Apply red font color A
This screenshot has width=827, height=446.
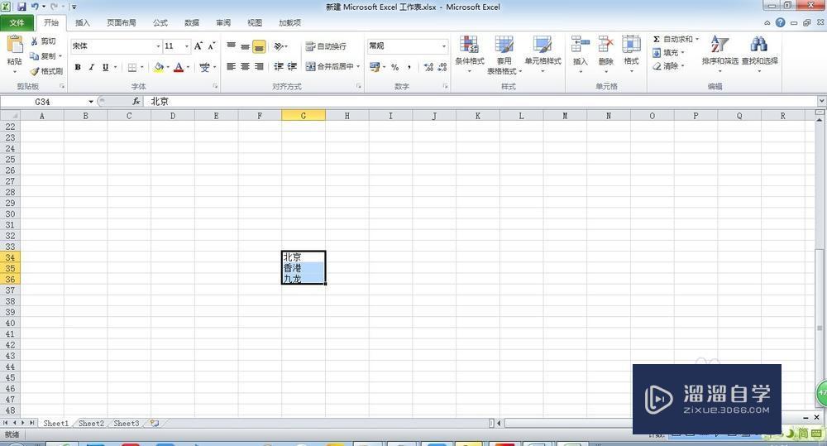click(179, 67)
